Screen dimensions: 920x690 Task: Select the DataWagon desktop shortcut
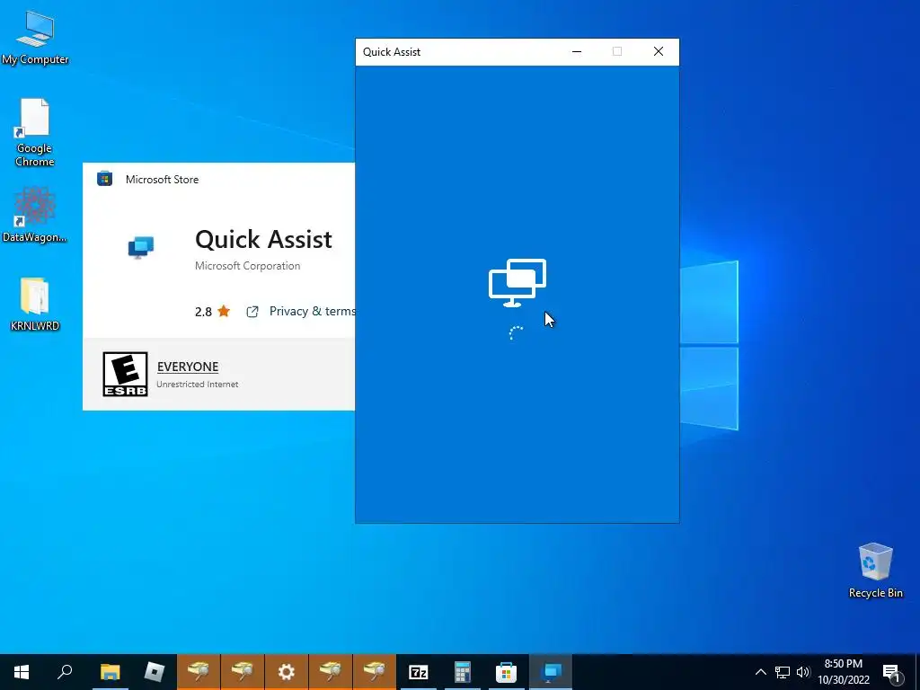coord(35,215)
